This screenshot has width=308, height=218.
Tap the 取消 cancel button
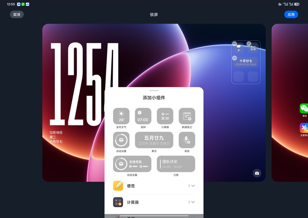coord(17,14)
